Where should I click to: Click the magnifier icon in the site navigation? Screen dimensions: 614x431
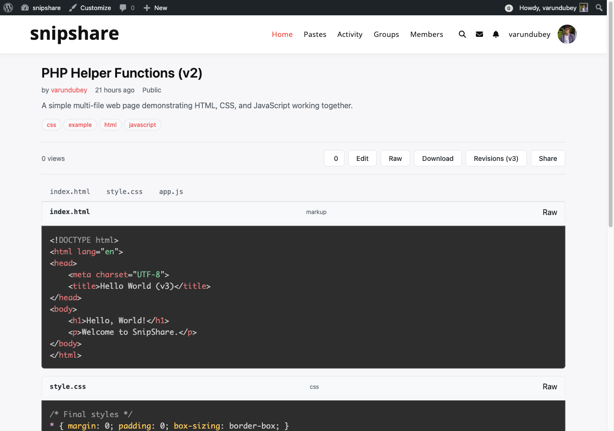(x=462, y=34)
